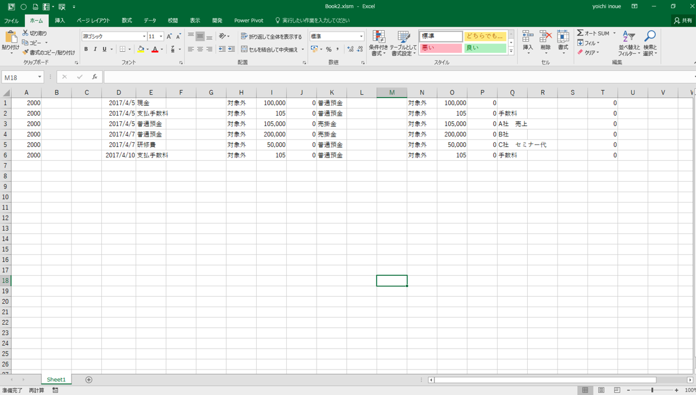This screenshot has width=696, height=395.
Task: Toggle underline formatting
Action: coord(104,49)
